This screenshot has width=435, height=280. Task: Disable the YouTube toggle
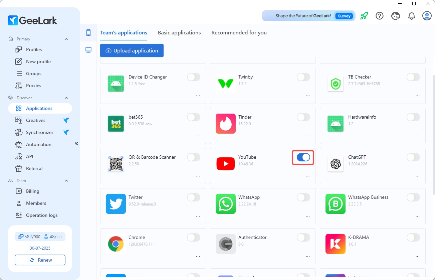click(x=303, y=157)
